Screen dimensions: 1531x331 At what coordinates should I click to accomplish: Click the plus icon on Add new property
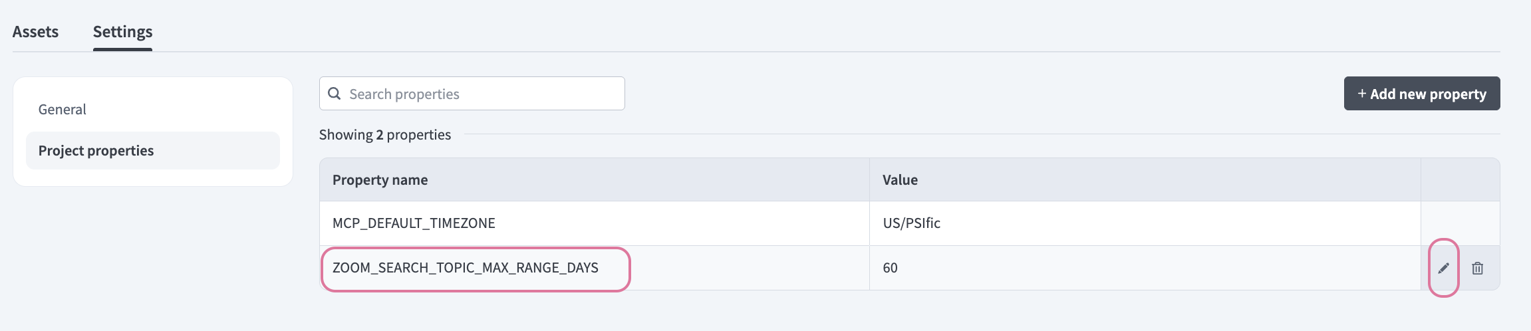coord(1362,94)
